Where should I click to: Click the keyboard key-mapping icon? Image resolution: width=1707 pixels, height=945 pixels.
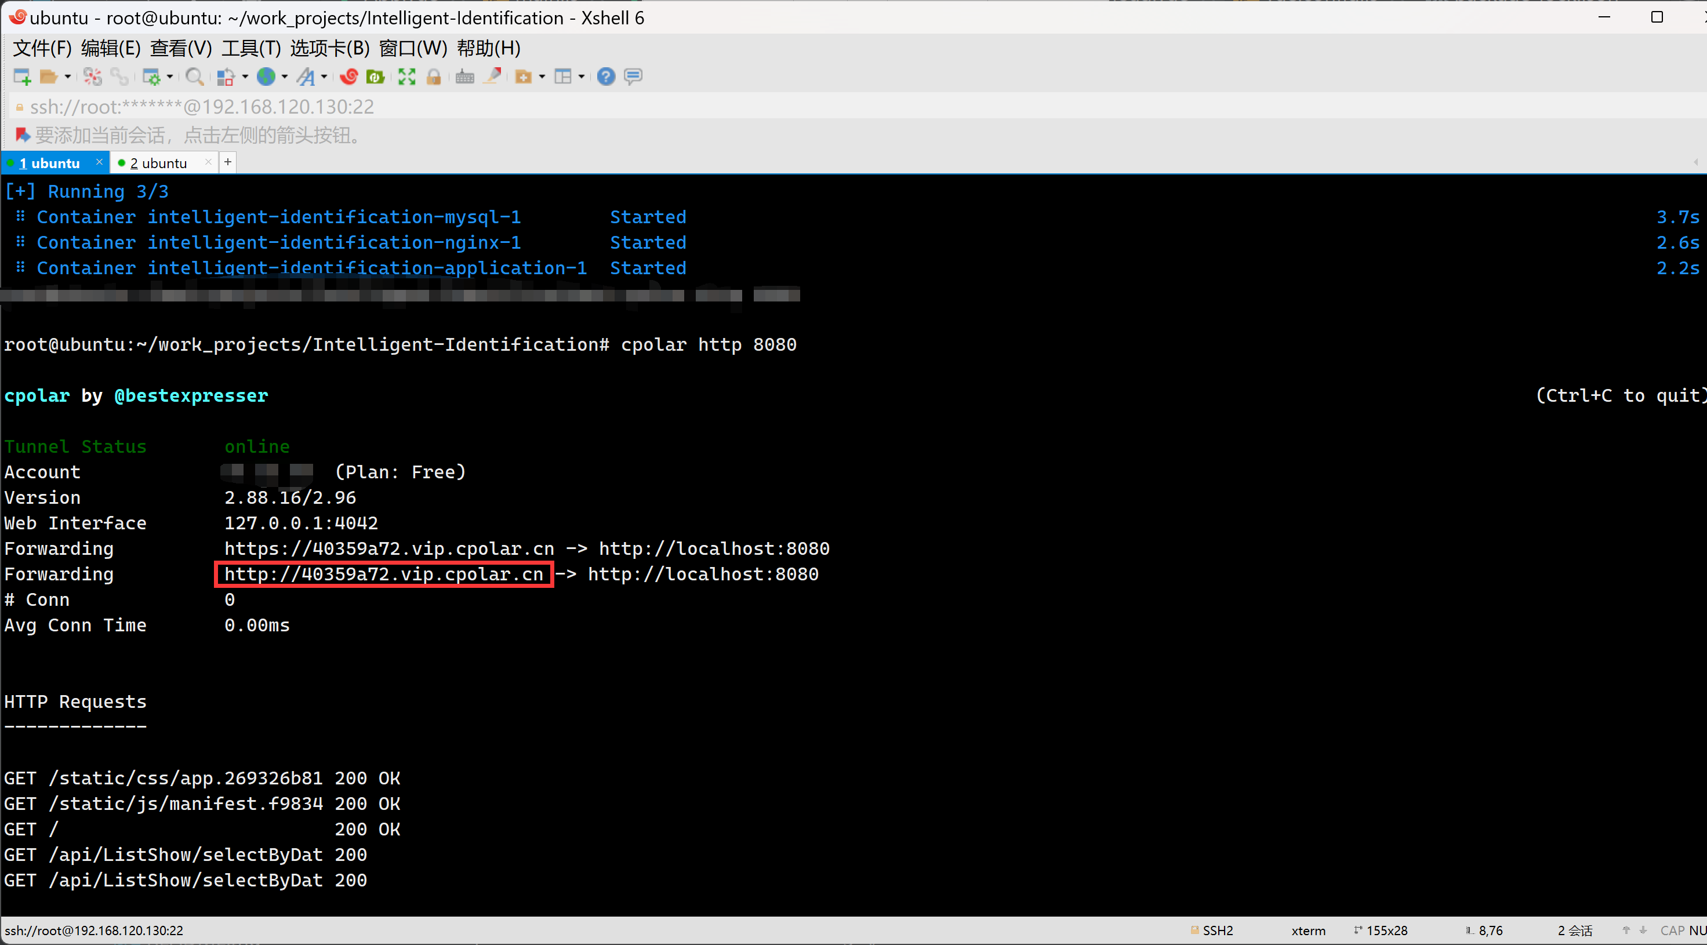[x=464, y=77]
